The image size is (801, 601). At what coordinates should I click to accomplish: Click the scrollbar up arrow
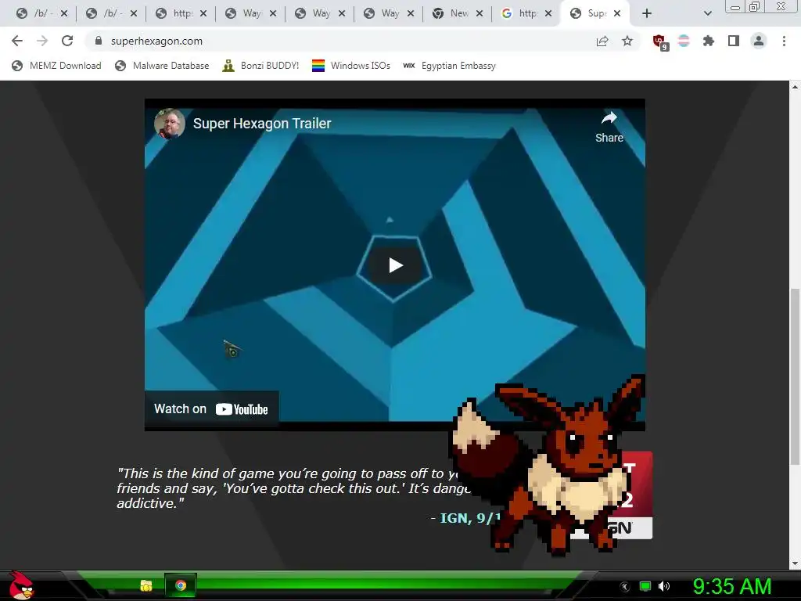coord(795,87)
